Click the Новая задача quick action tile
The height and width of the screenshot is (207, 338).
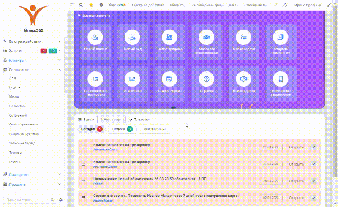[x=244, y=42]
